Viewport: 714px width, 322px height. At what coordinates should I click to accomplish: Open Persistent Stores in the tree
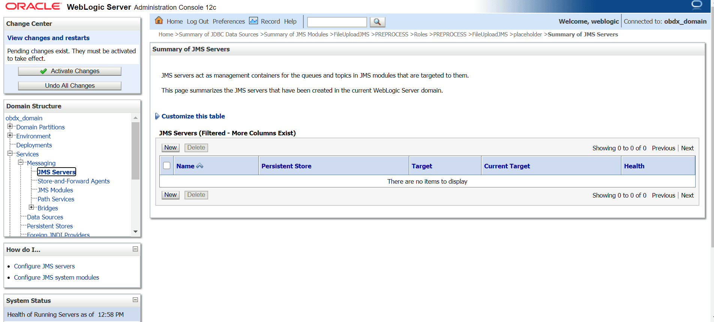coord(50,226)
